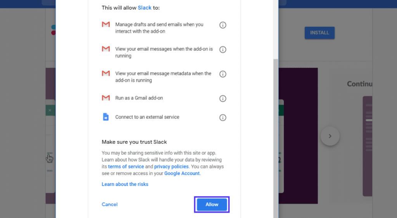Click info icon for View email messages permission

click(x=223, y=50)
